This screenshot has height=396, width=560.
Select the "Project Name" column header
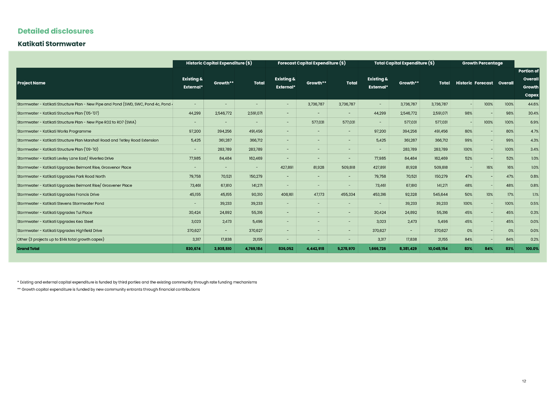(32, 83)
